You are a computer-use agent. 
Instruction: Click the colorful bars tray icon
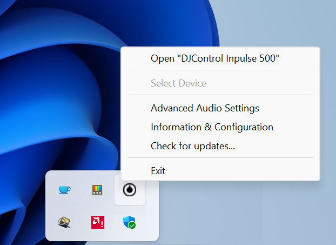[97, 190]
